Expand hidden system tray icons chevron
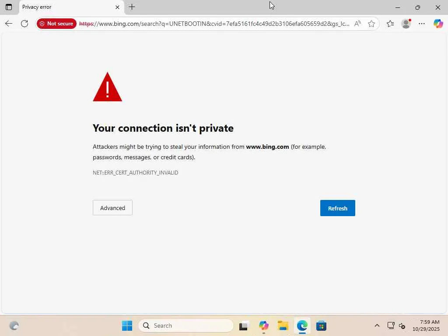This screenshot has width=448, height=336. pyautogui.click(x=377, y=325)
